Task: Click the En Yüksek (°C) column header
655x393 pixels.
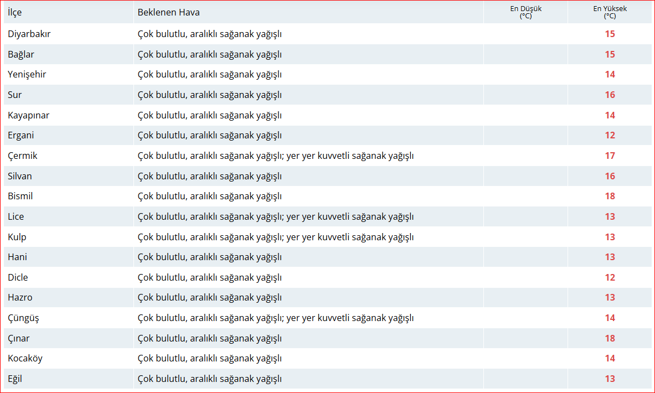Action: pyautogui.click(x=610, y=12)
